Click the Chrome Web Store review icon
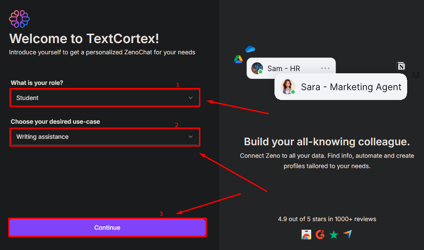Screen dimensions: 424x250 coord(306,234)
